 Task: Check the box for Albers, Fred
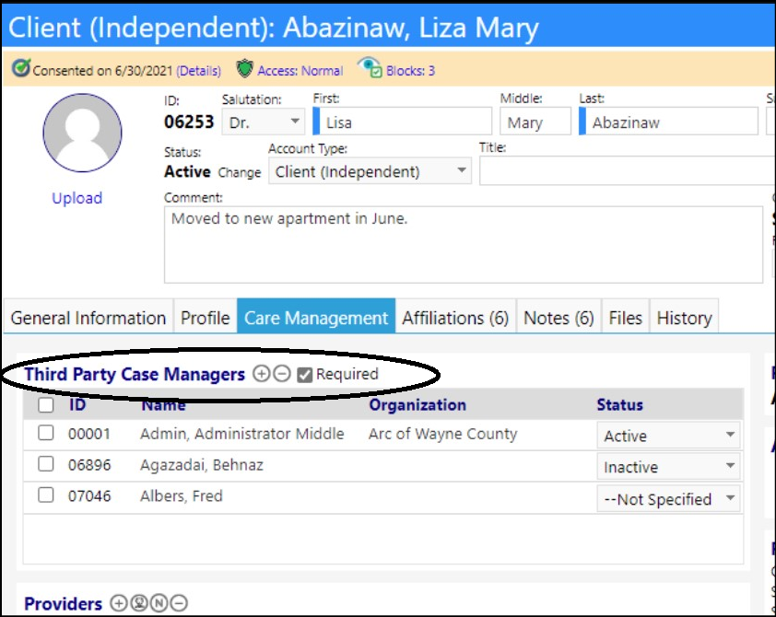46,495
